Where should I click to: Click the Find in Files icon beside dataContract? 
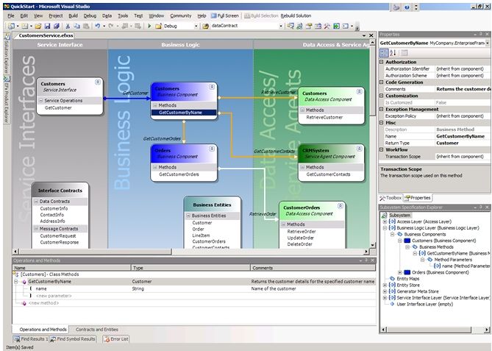click(x=205, y=26)
